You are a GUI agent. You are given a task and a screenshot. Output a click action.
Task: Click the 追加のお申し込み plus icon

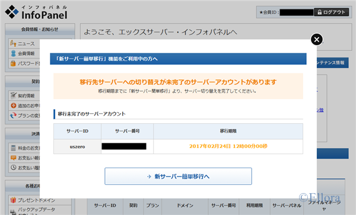pyautogui.click(x=14, y=105)
